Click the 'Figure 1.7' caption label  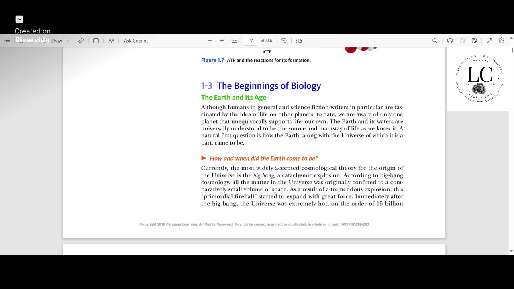(x=212, y=60)
